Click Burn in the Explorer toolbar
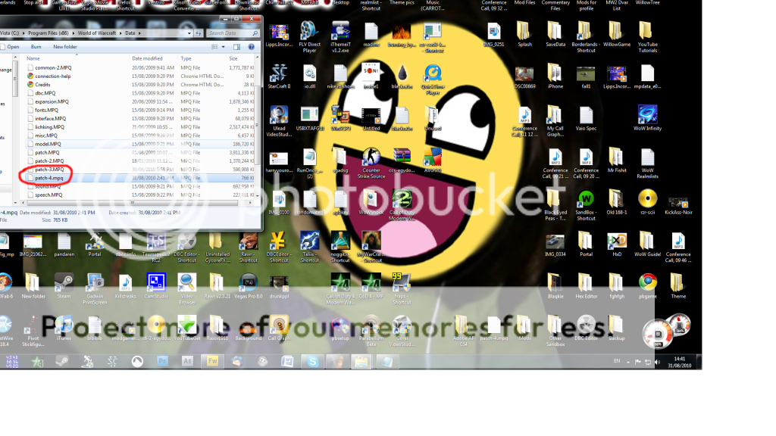 (36, 47)
